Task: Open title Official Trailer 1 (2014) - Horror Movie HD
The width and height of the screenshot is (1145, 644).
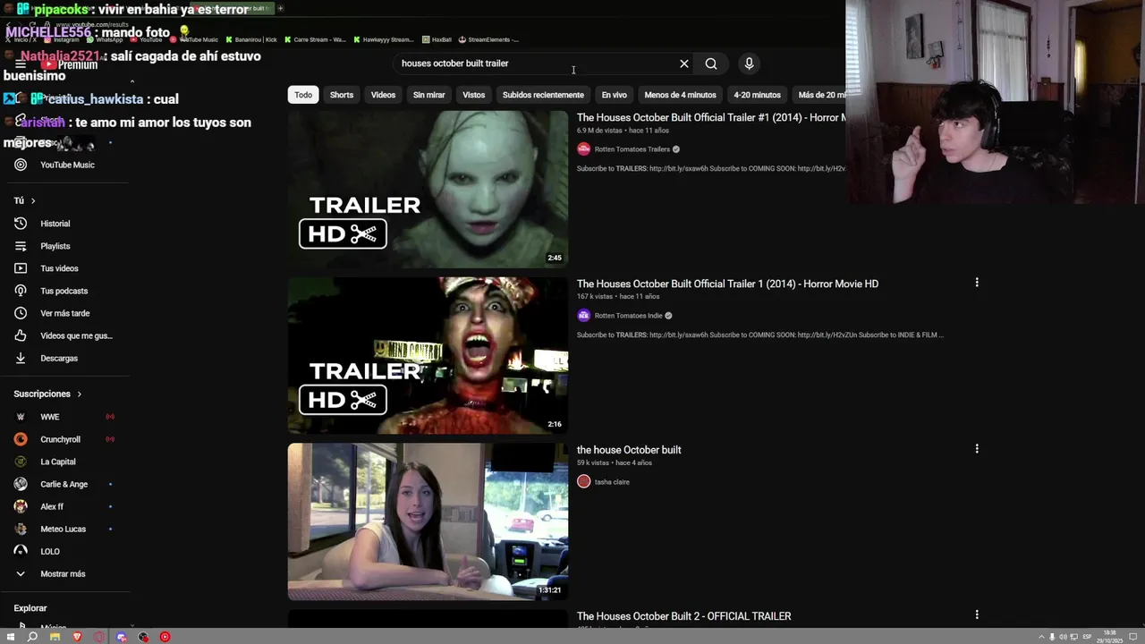Action: pos(727,284)
